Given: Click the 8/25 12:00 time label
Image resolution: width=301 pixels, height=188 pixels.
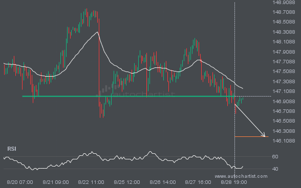Looking at the screenshot, I should (127, 182).
